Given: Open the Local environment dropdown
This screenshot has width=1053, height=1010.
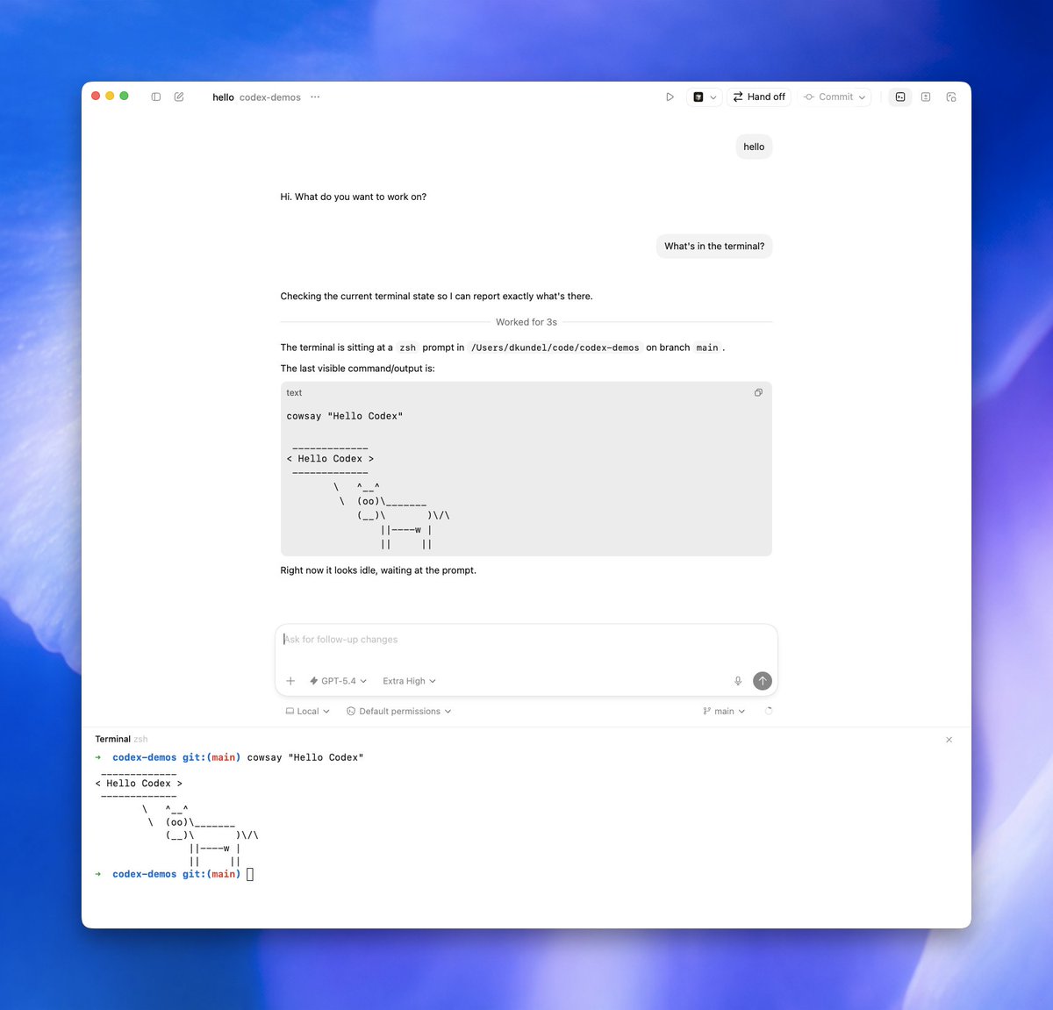Looking at the screenshot, I should coord(307,712).
